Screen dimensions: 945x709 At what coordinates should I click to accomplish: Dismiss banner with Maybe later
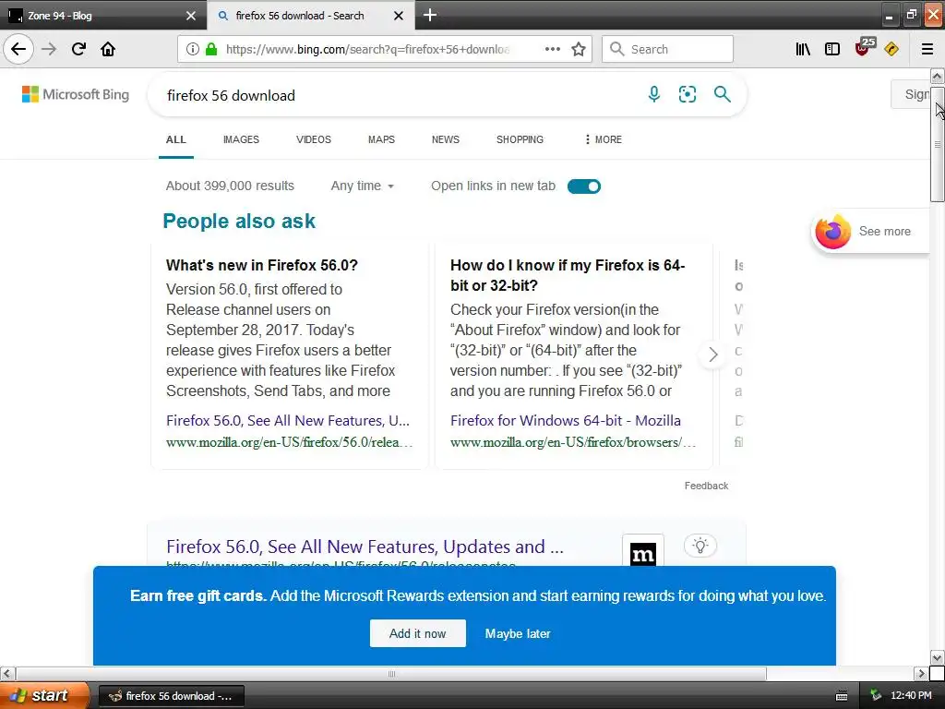(518, 634)
